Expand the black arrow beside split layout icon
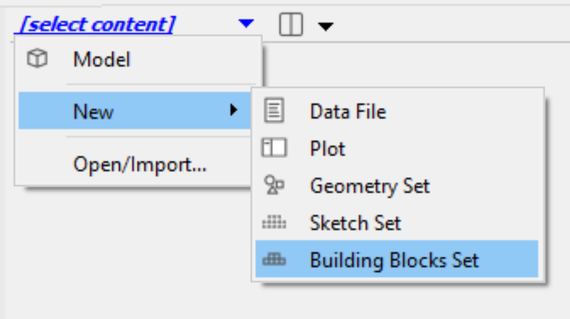 click(326, 26)
